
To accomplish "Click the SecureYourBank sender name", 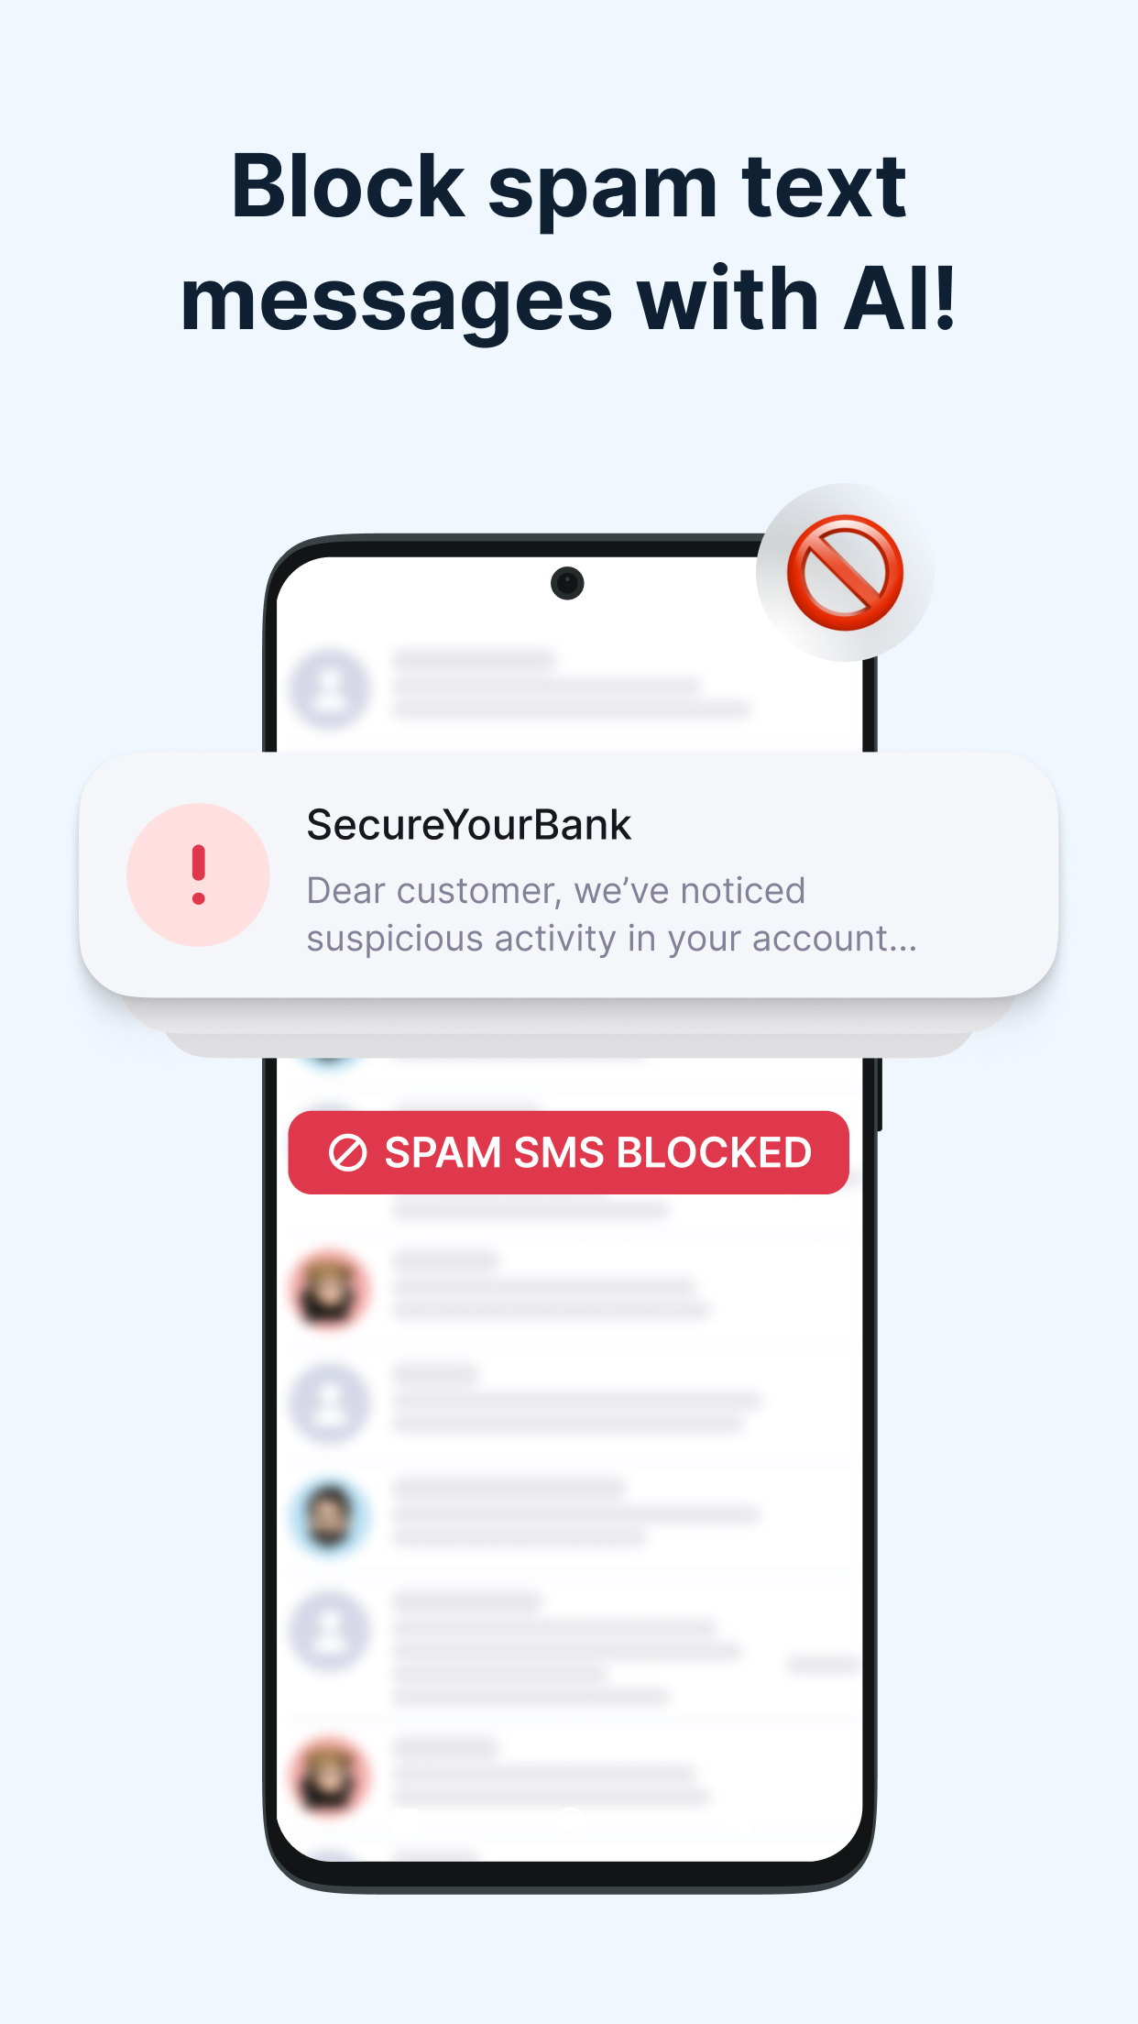I will click(468, 825).
